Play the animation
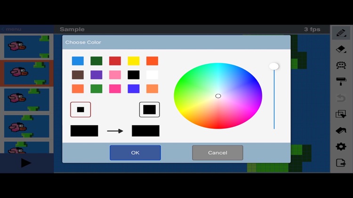The image size is (353, 198). [x=26, y=163]
